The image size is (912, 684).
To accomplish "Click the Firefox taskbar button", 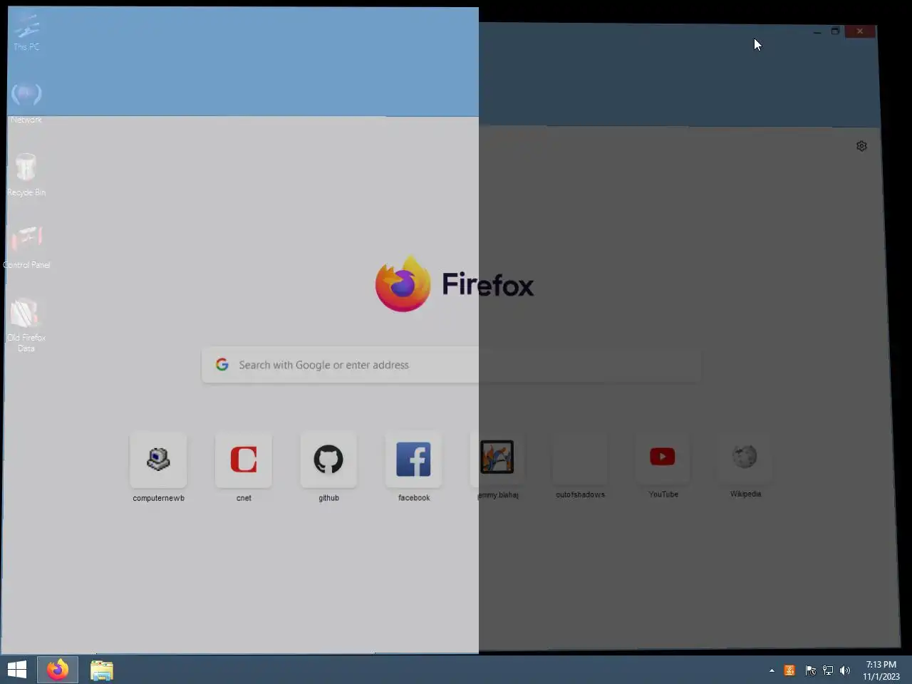I will pos(58,670).
